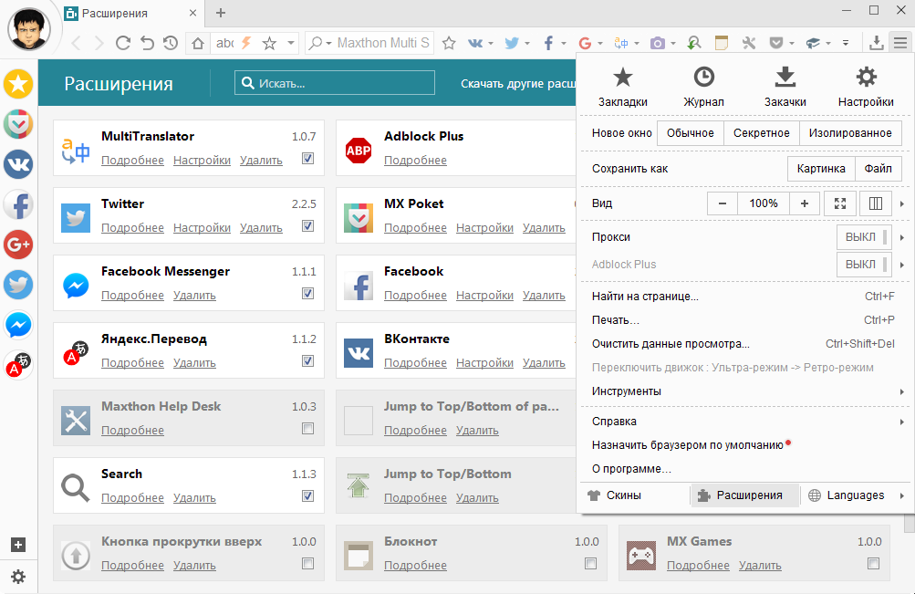915x594 pixels.
Task: Open the notepad toolbar icon
Action: [722, 43]
